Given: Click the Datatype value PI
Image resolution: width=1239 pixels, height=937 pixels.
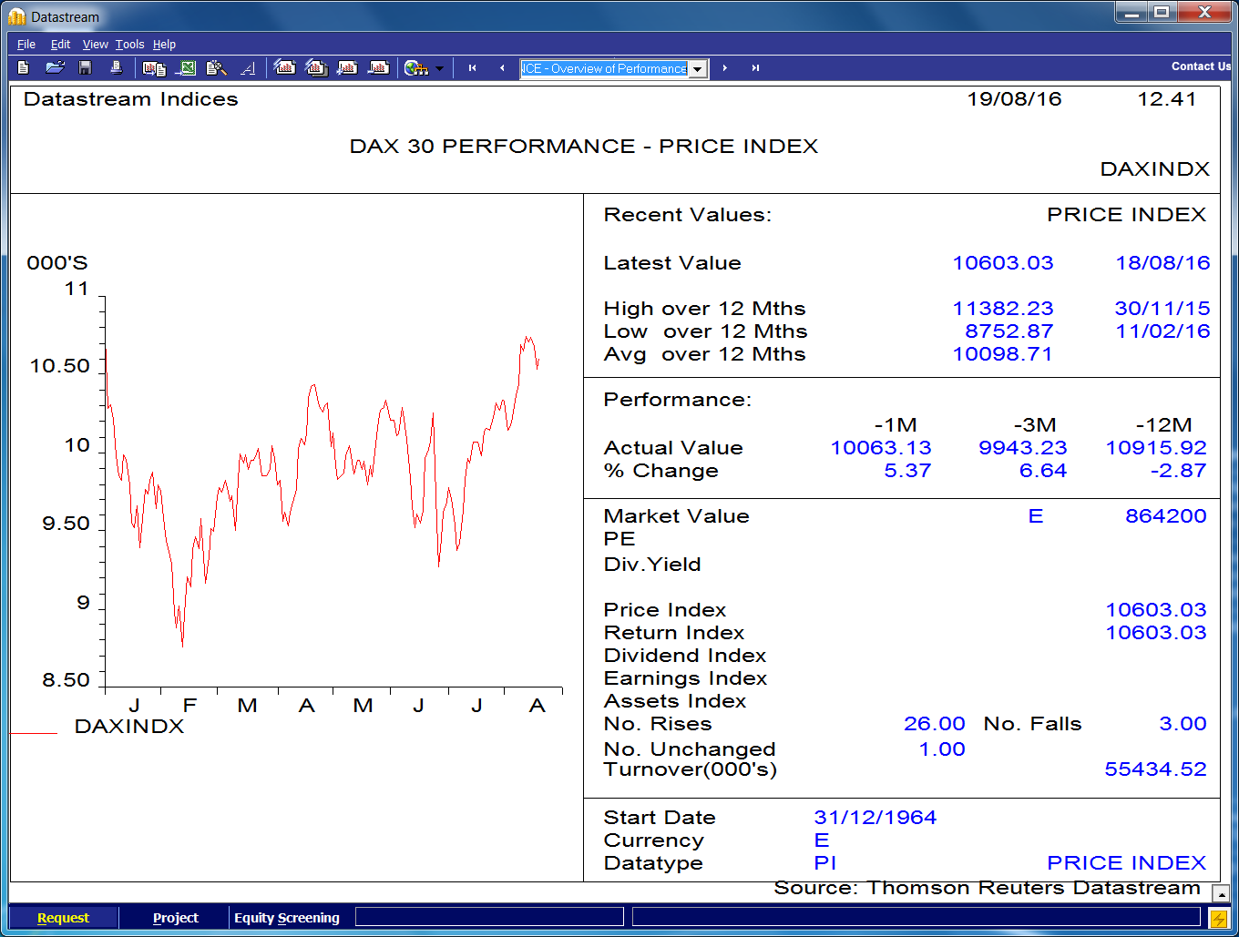Looking at the screenshot, I should 825,863.
